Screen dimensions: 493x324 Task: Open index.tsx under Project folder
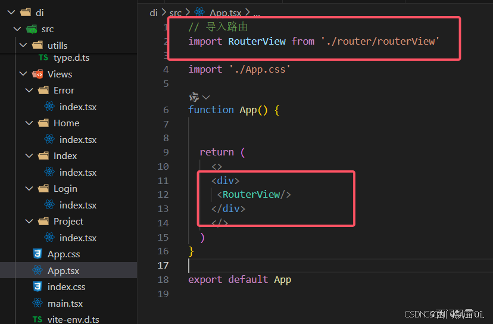78,238
